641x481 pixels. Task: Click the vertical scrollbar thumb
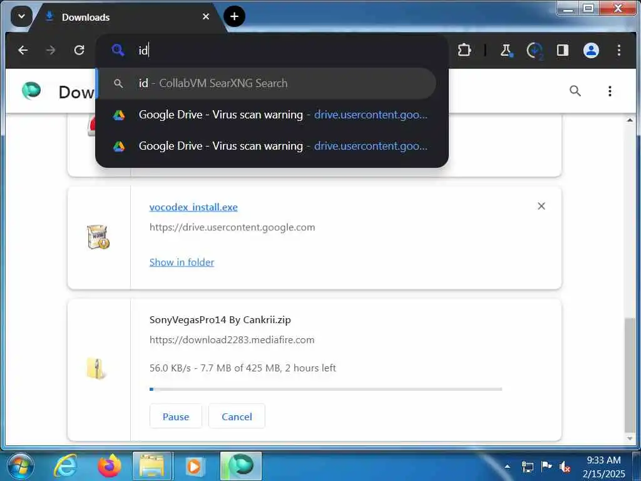[630, 375]
